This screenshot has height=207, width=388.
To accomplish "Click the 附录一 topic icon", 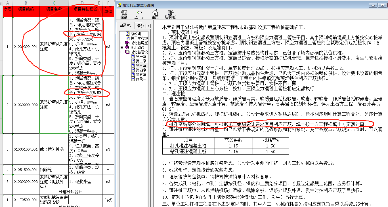I will click(x=133, y=79).
